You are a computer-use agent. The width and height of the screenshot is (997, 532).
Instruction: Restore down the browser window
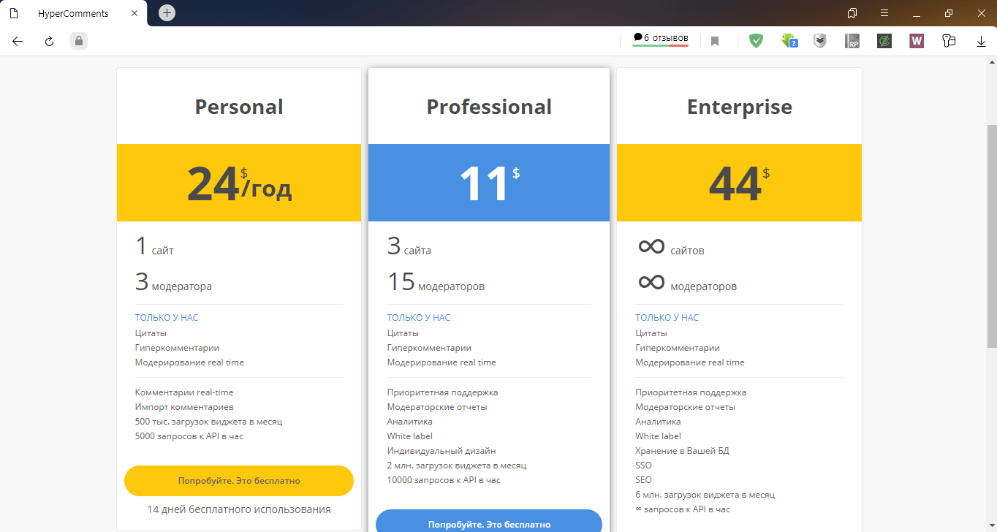click(x=949, y=13)
